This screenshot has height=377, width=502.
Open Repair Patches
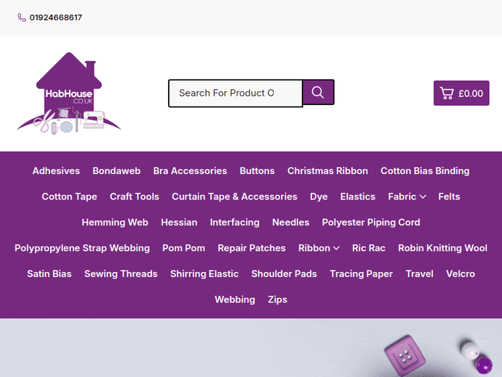tap(252, 248)
